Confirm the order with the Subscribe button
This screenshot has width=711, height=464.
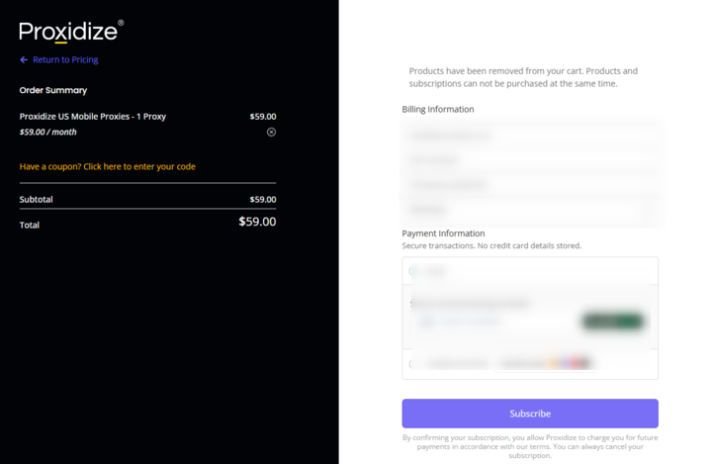pos(530,414)
